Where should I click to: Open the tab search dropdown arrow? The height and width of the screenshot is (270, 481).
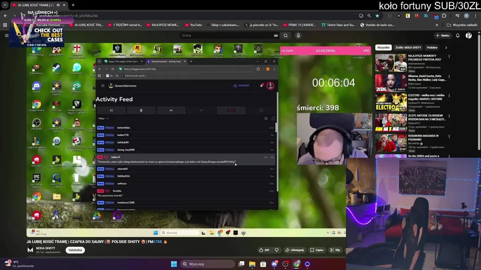point(5,5)
